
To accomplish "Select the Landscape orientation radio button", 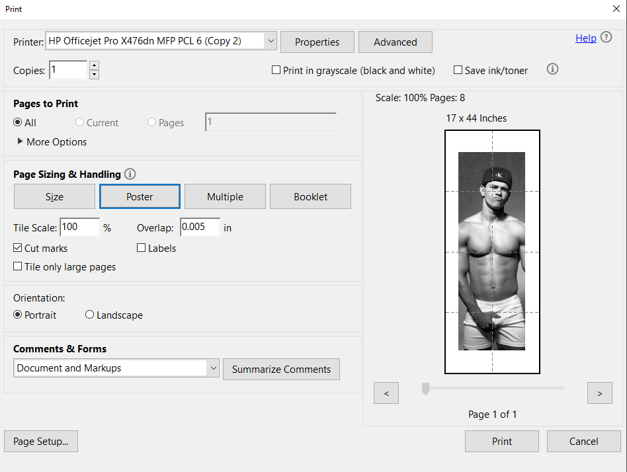I will tap(90, 315).
